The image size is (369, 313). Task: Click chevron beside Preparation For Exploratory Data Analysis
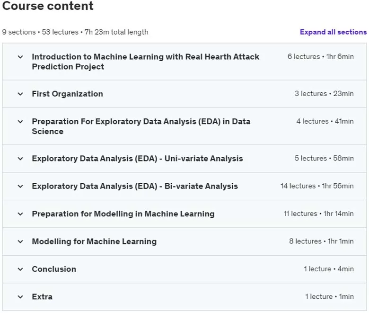click(x=20, y=122)
